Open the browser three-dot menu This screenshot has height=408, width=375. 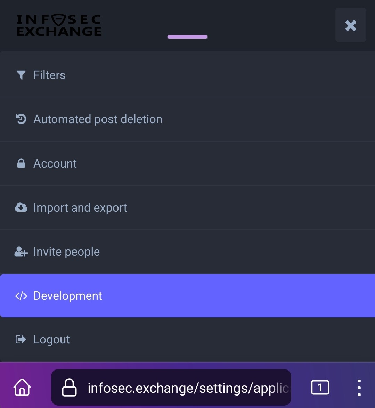[359, 388]
